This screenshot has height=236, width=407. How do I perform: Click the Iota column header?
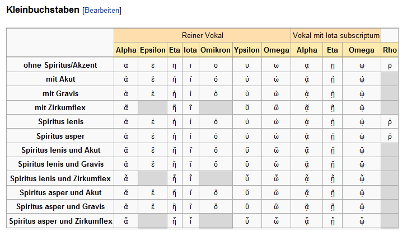click(x=190, y=50)
